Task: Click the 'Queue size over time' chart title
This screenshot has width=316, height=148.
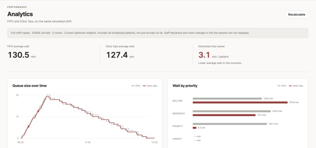Action: point(29,86)
